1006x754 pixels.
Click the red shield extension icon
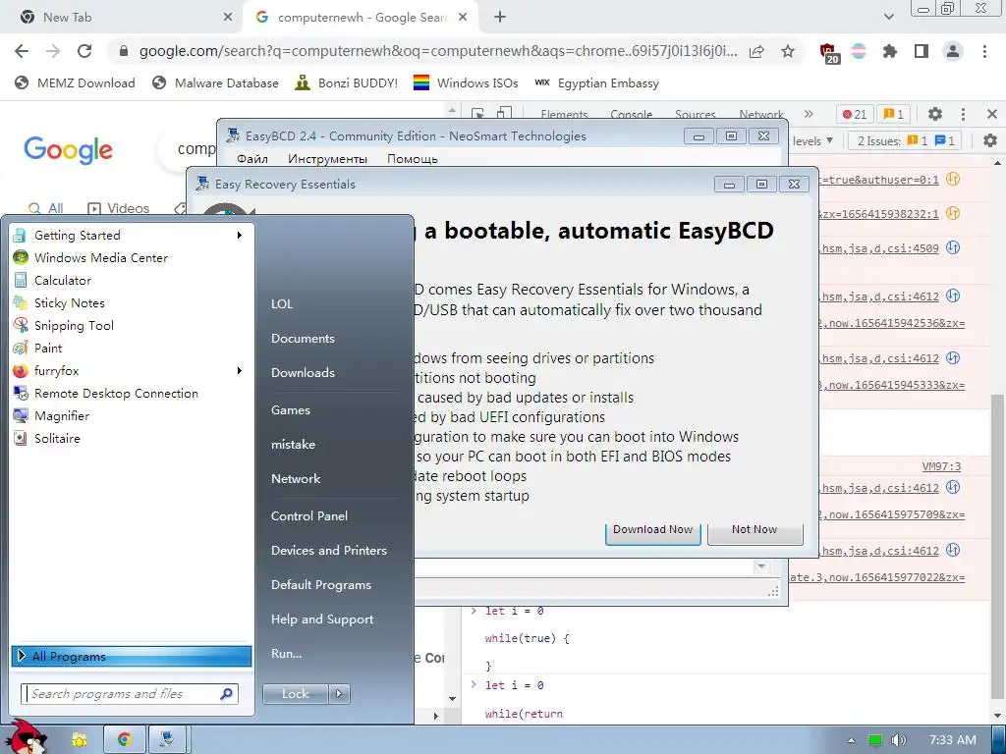828,52
